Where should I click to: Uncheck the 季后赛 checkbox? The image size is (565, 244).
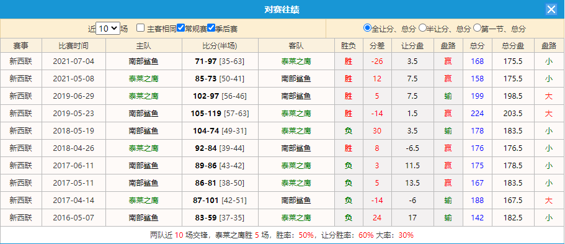pyautogui.click(x=211, y=28)
